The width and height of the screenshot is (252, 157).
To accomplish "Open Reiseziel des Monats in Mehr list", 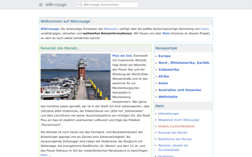I will (x=173, y=133).
